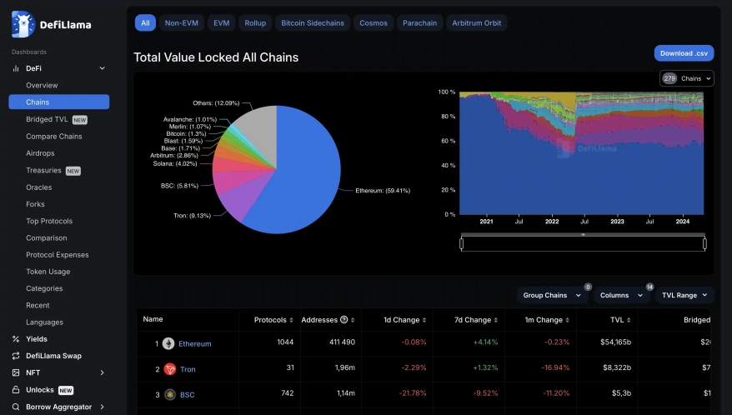This screenshot has width=732, height=415.
Task: Switch to the Rollup filter tab
Action: coord(255,23)
